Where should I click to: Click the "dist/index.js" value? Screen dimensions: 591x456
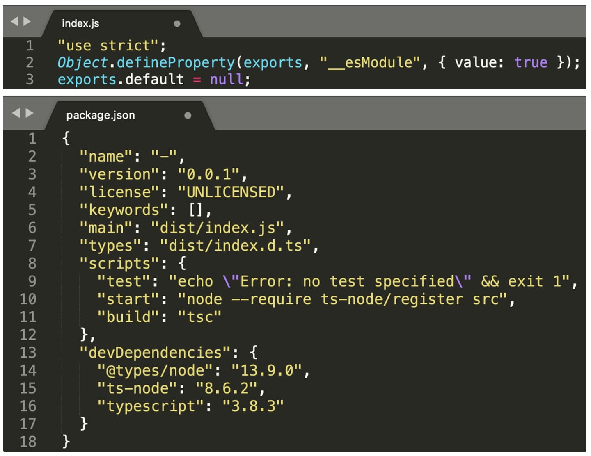[x=218, y=228]
